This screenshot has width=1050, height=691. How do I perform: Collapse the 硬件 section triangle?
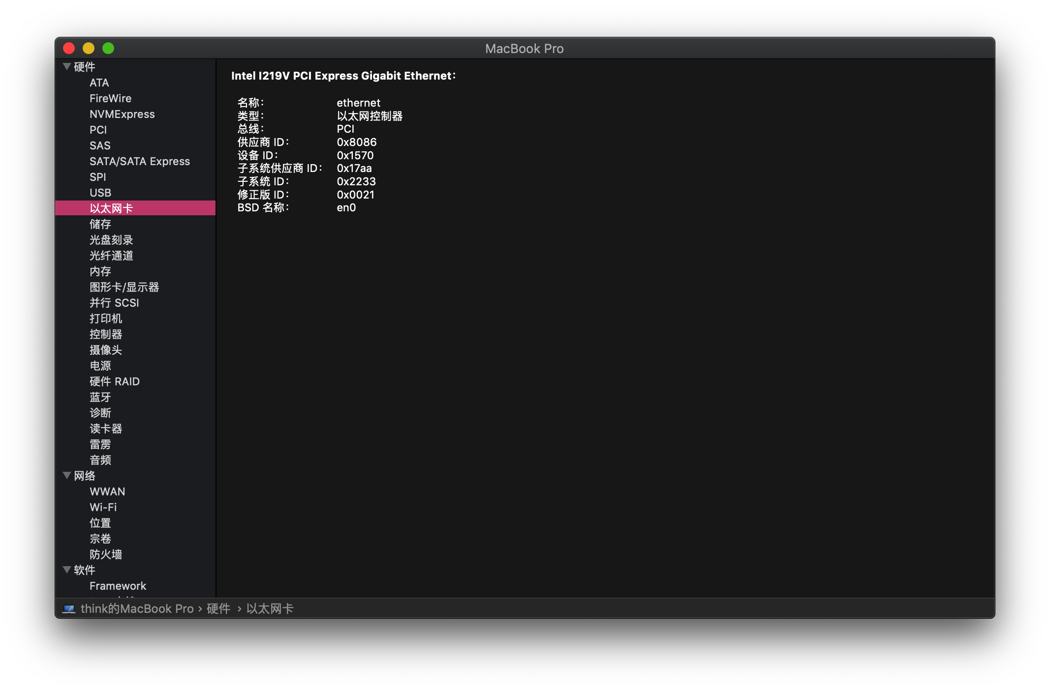pyautogui.click(x=67, y=66)
